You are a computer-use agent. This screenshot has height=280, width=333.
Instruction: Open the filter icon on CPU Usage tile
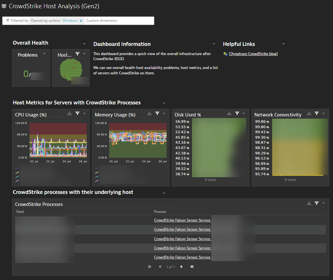pyautogui.click(x=78, y=113)
